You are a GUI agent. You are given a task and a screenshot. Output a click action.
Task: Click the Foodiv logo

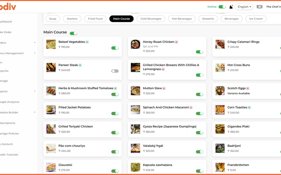point(8,7)
